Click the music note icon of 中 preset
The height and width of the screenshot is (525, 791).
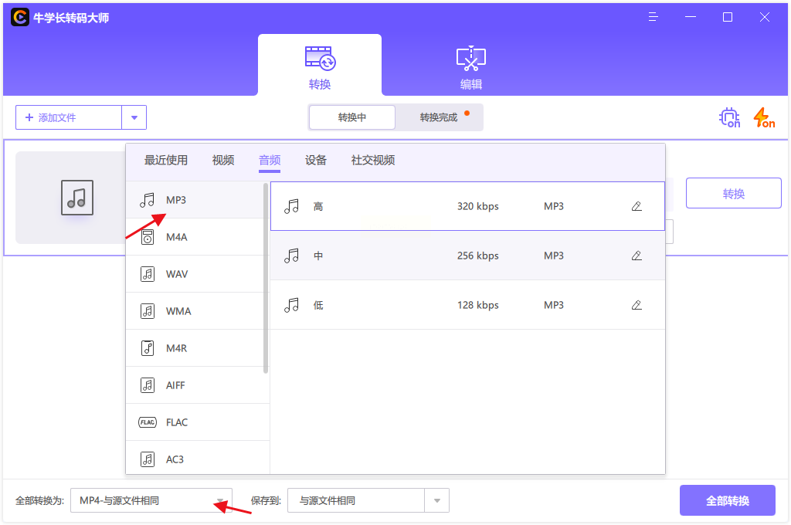pyautogui.click(x=291, y=256)
